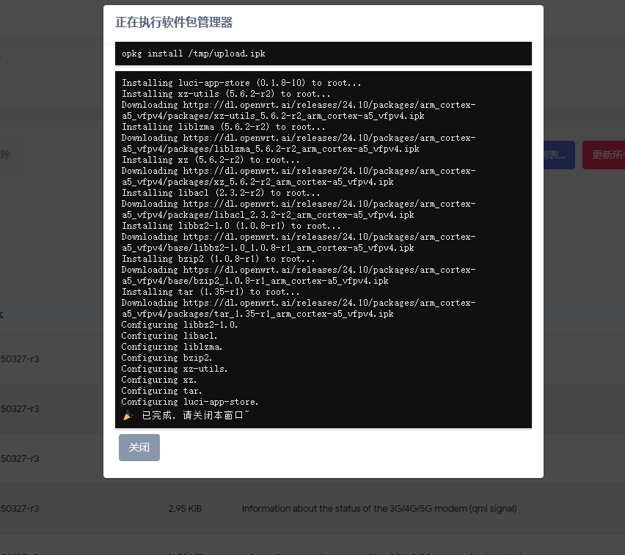
Task: Click the line Installing liblzma (5.6.2-r2)
Action: point(224,127)
